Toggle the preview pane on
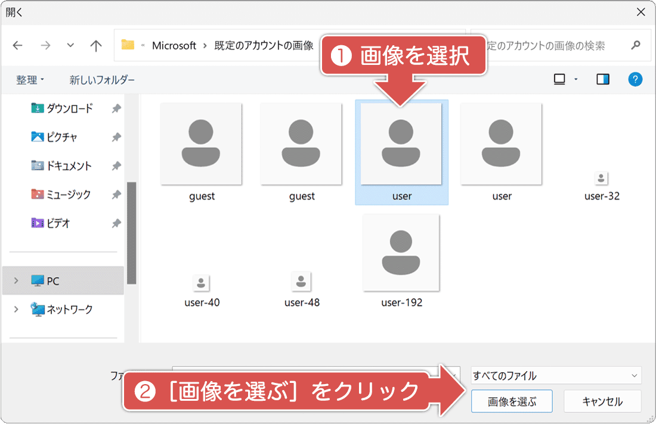This screenshot has width=656, height=424. tap(602, 78)
